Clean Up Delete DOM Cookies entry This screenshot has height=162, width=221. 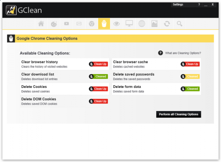coord(98,101)
